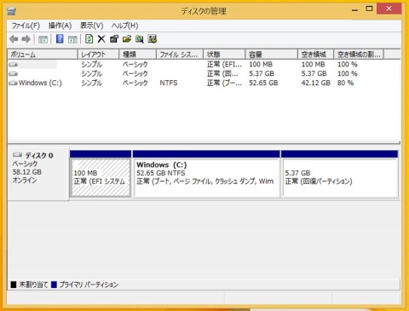409x311 pixels.
Task: Open the Properties toolbar icon
Action: tap(114, 39)
